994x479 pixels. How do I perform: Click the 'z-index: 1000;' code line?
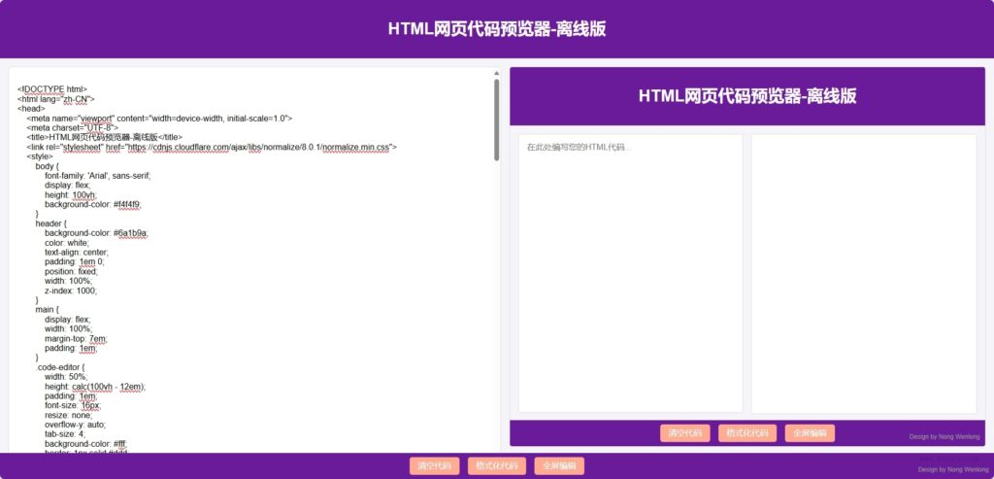coord(71,291)
